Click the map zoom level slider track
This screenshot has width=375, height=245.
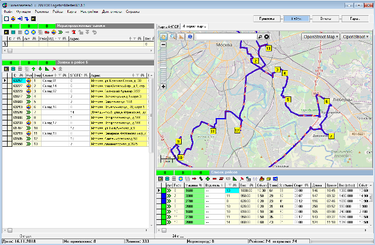(x=163, y=65)
